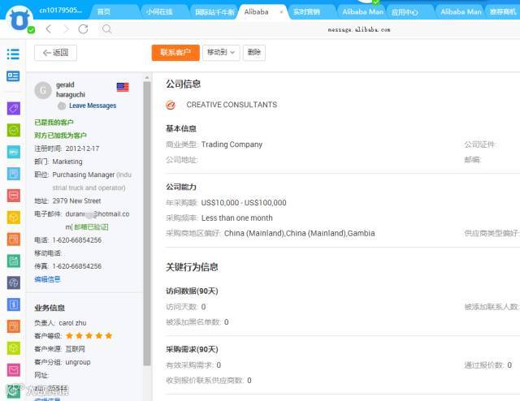Reload the page with the refresh icon
Screen dimensions: 520x401
coord(83,29)
